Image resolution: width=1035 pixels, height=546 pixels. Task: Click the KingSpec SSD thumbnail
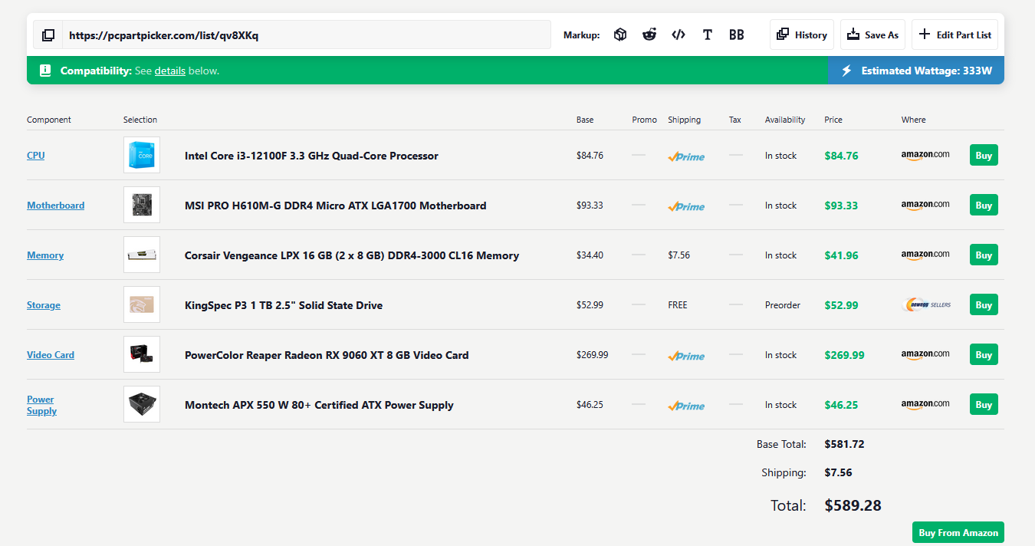[x=142, y=304]
